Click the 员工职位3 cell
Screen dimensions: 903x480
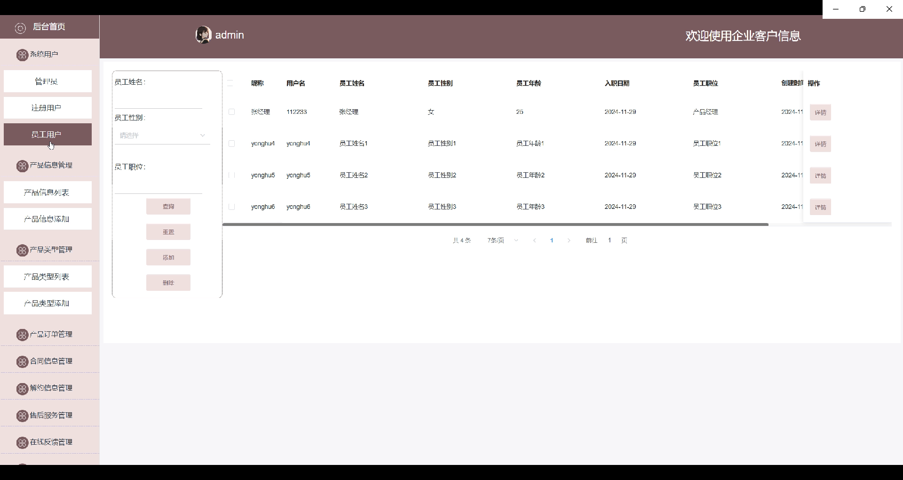tap(707, 207)
